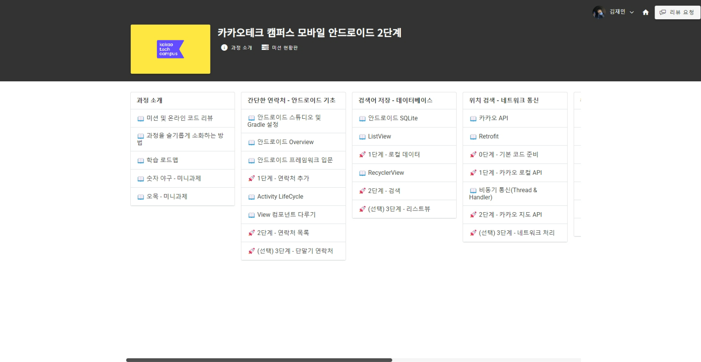
Task: Open mission 1단계 - 카카오 로컬 API
Action: point(515,173)
